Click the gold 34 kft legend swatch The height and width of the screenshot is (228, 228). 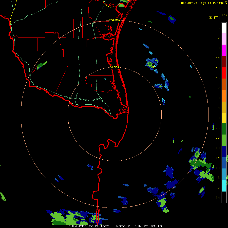(224, 107)
